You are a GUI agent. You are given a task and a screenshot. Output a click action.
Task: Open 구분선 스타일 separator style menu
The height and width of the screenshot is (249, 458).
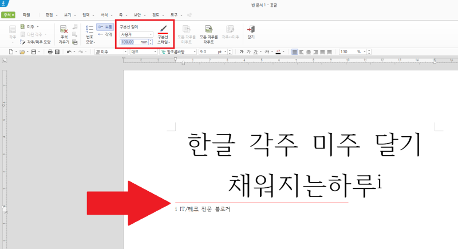click(163, 34)
